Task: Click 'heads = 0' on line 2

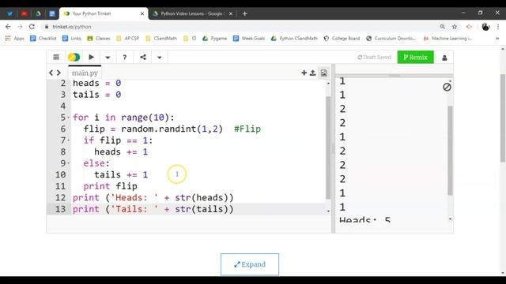Action: click(96, 84)
